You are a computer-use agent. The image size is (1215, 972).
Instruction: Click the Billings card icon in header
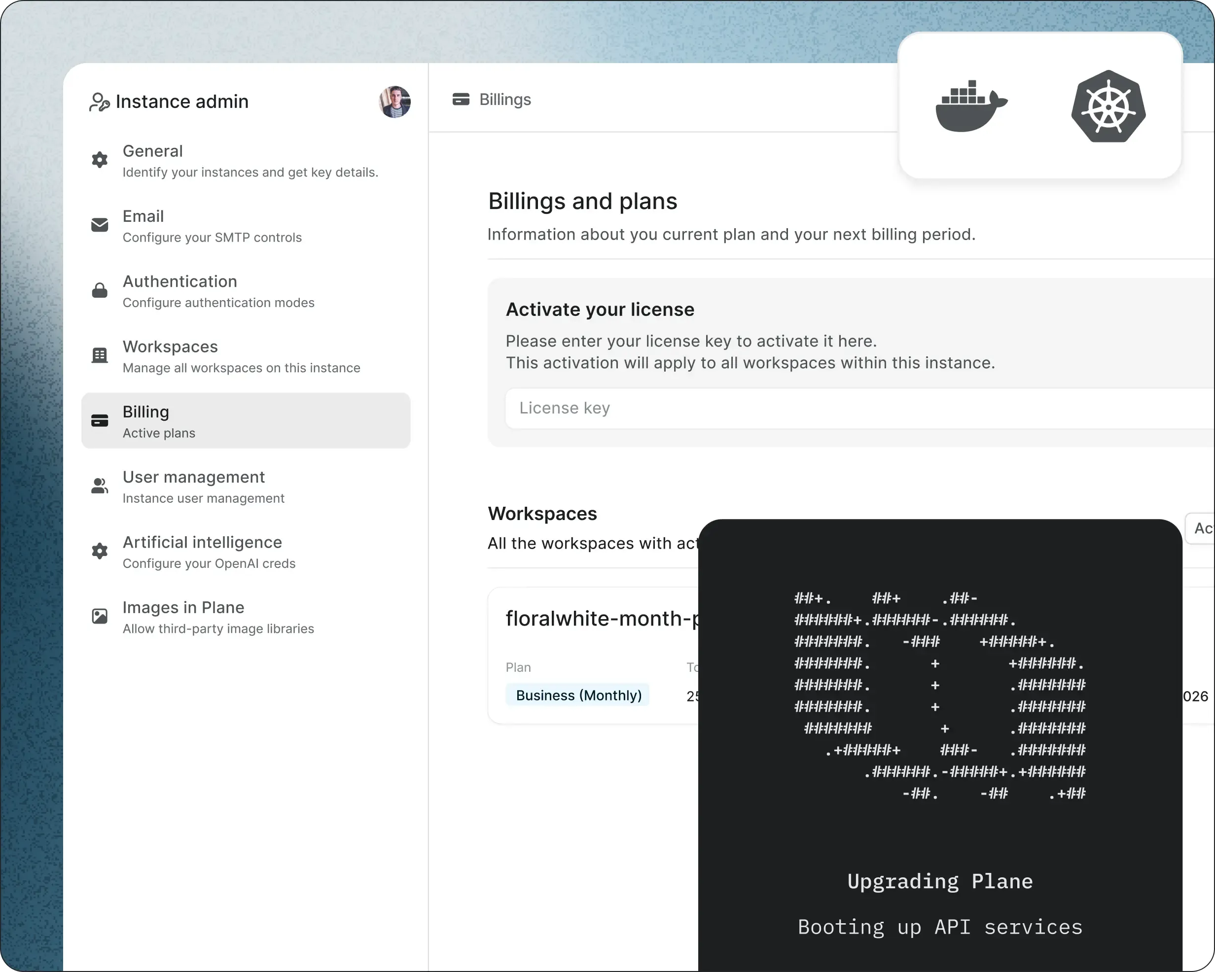(x=461, y=100)
